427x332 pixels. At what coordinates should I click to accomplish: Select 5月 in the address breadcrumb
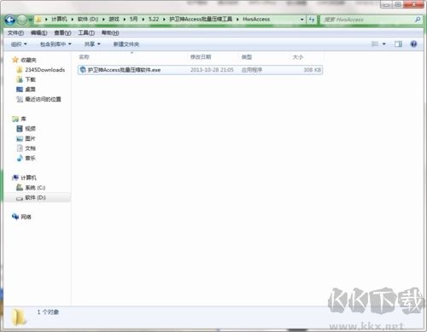point(134,19)
